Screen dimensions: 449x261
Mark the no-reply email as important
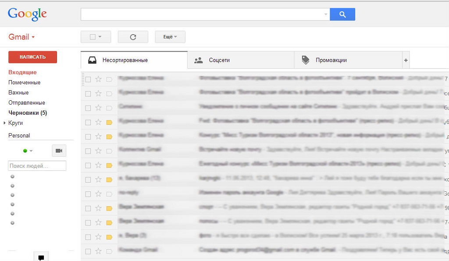[x=109, y=194]
